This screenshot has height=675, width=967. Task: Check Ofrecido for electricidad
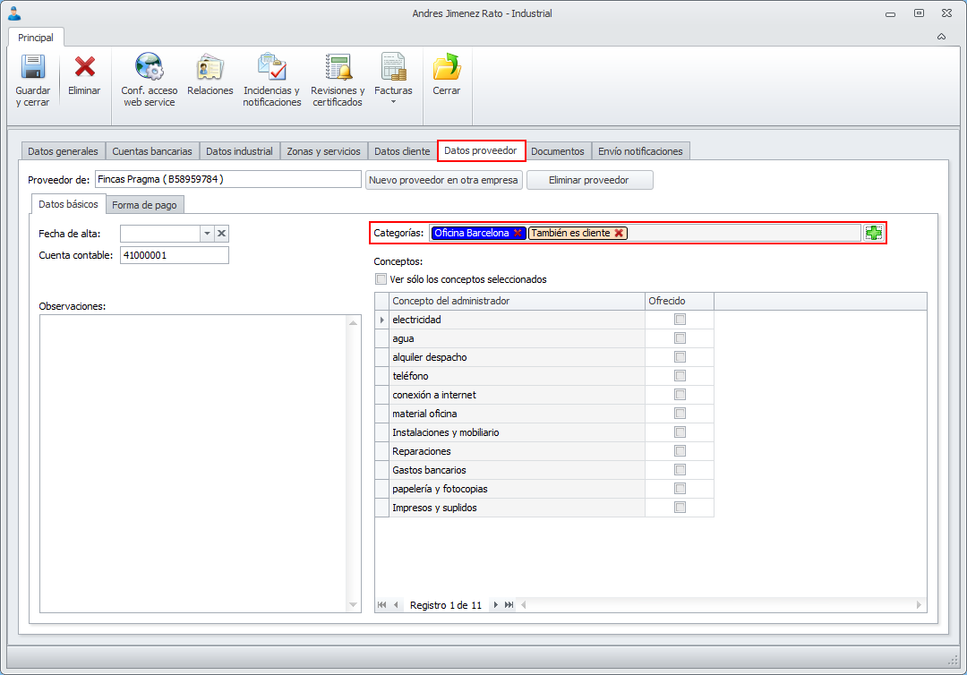tap(680, 320)
